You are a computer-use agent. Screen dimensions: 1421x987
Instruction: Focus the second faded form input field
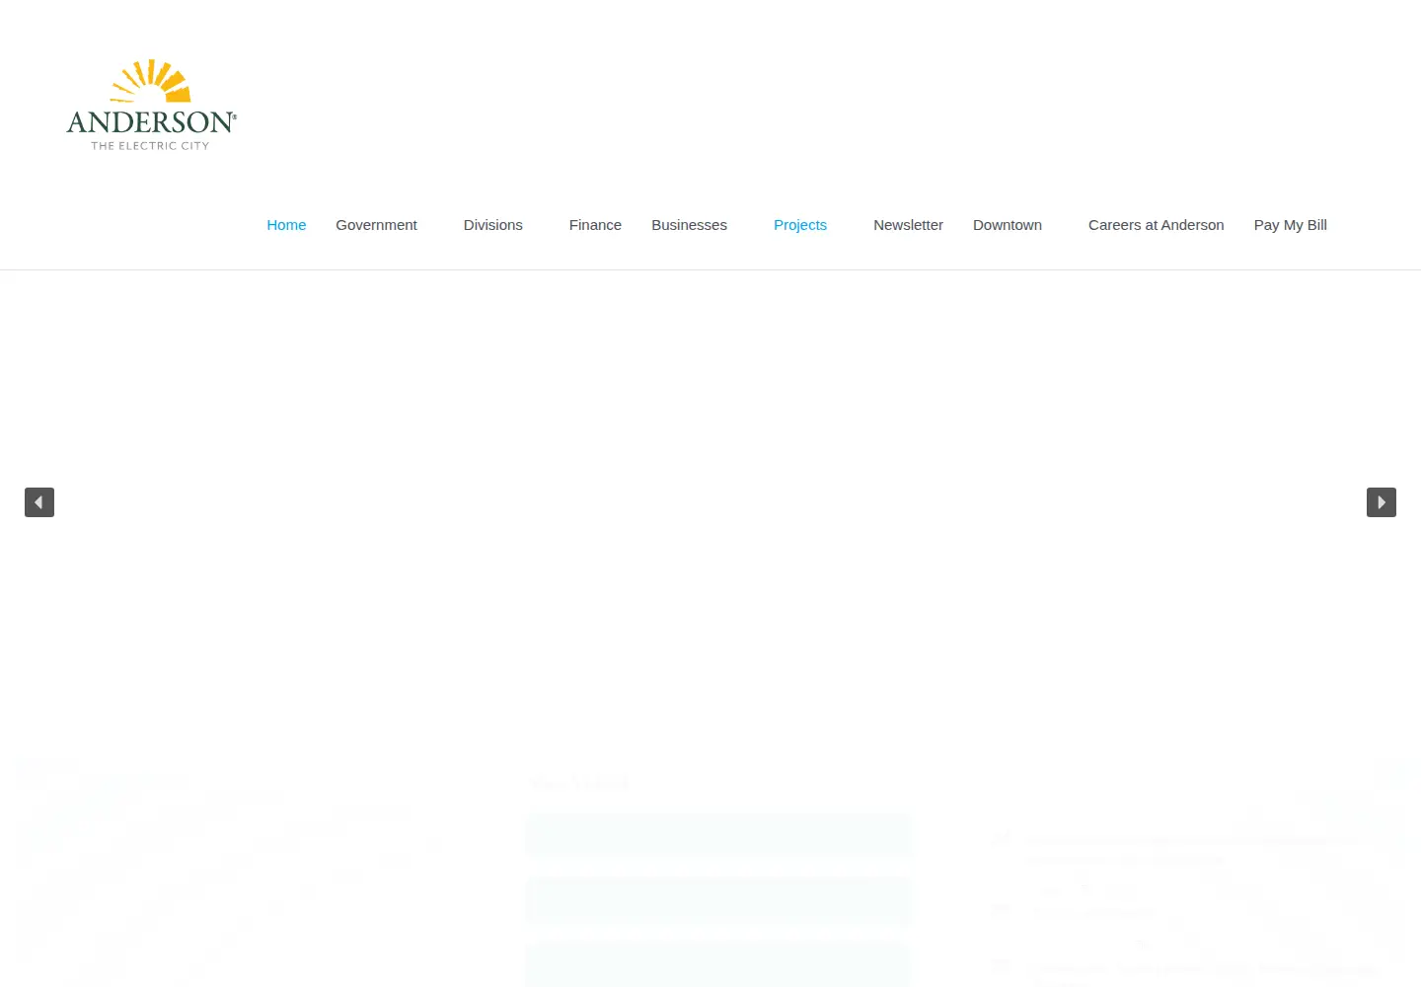[x=719, y=900]
